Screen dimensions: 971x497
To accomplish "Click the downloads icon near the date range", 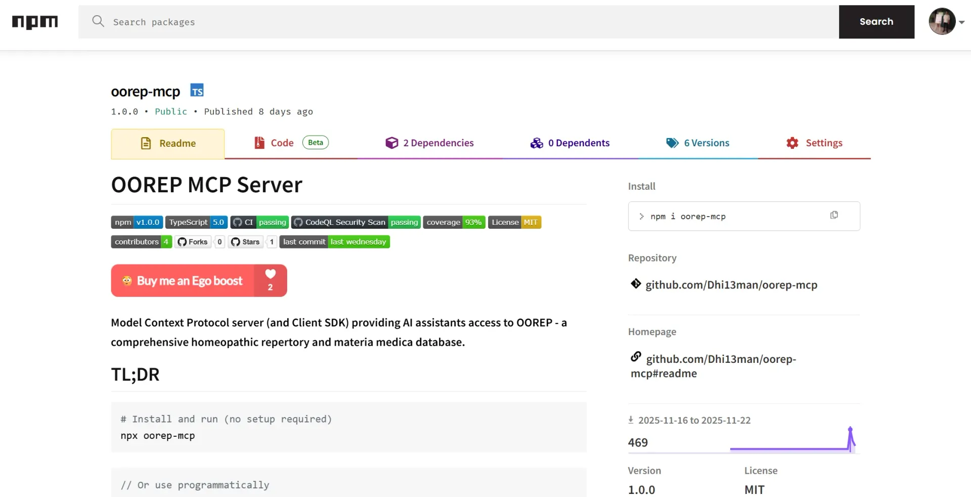I will 631,420.
